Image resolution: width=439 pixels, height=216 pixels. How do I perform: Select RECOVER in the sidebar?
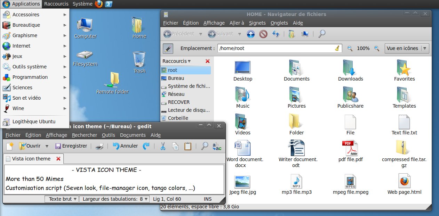point(186,102)
